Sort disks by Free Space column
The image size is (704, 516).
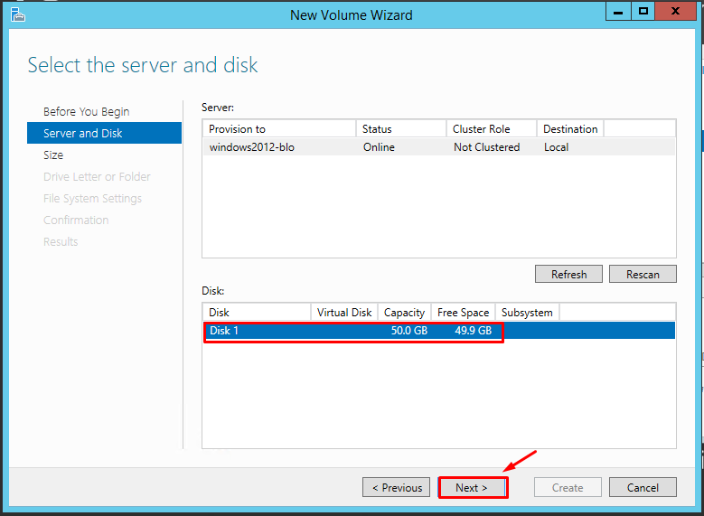point(463,312)
